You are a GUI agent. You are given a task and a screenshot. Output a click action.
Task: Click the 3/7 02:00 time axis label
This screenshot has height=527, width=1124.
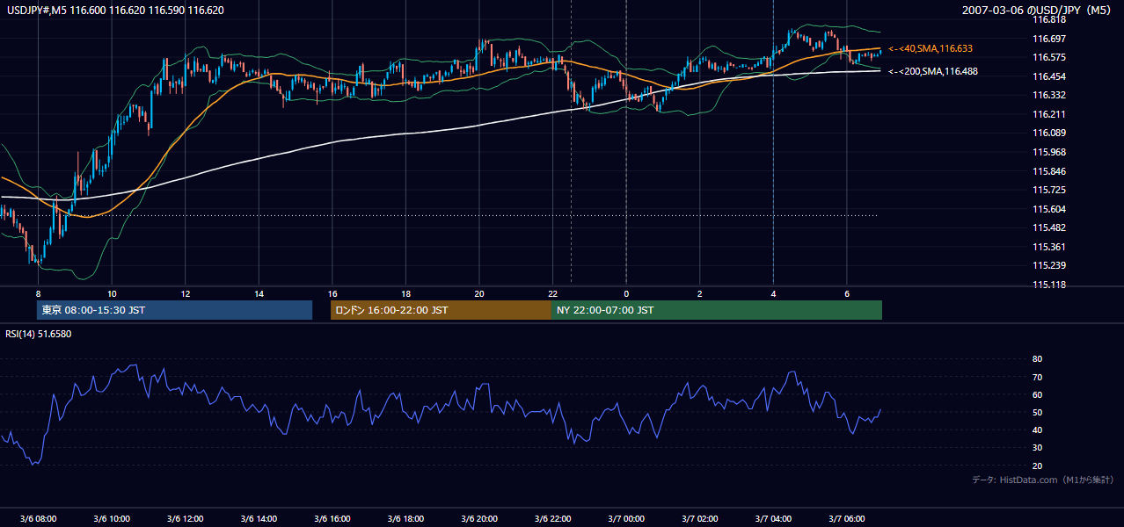coord(699,518)
